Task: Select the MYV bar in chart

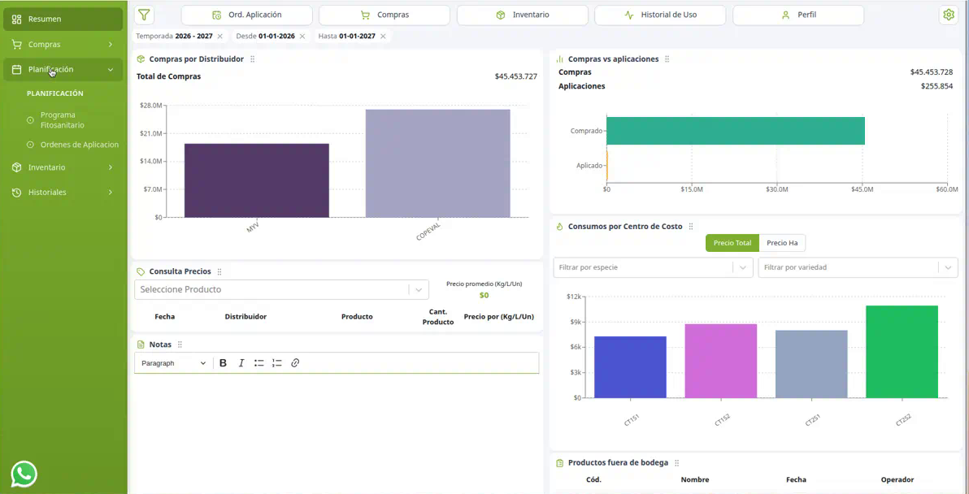Action: tap(256, 180)
